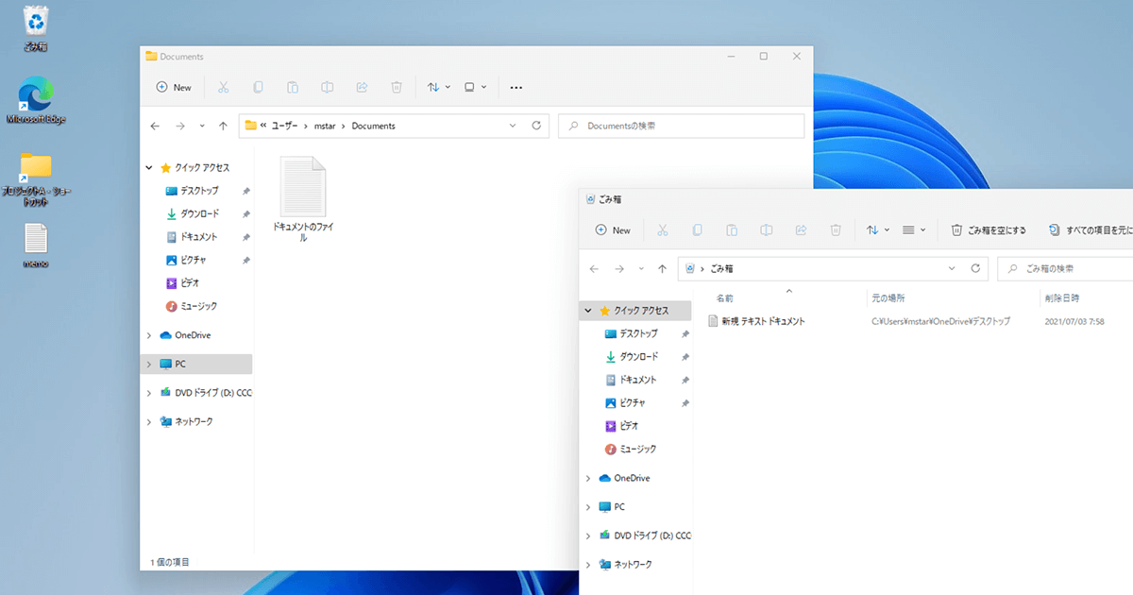The width and height of the screenshot is (1133, 595).
Task: Expand address history dropdown in Documents path bar
Action: [x=513, y=126]
